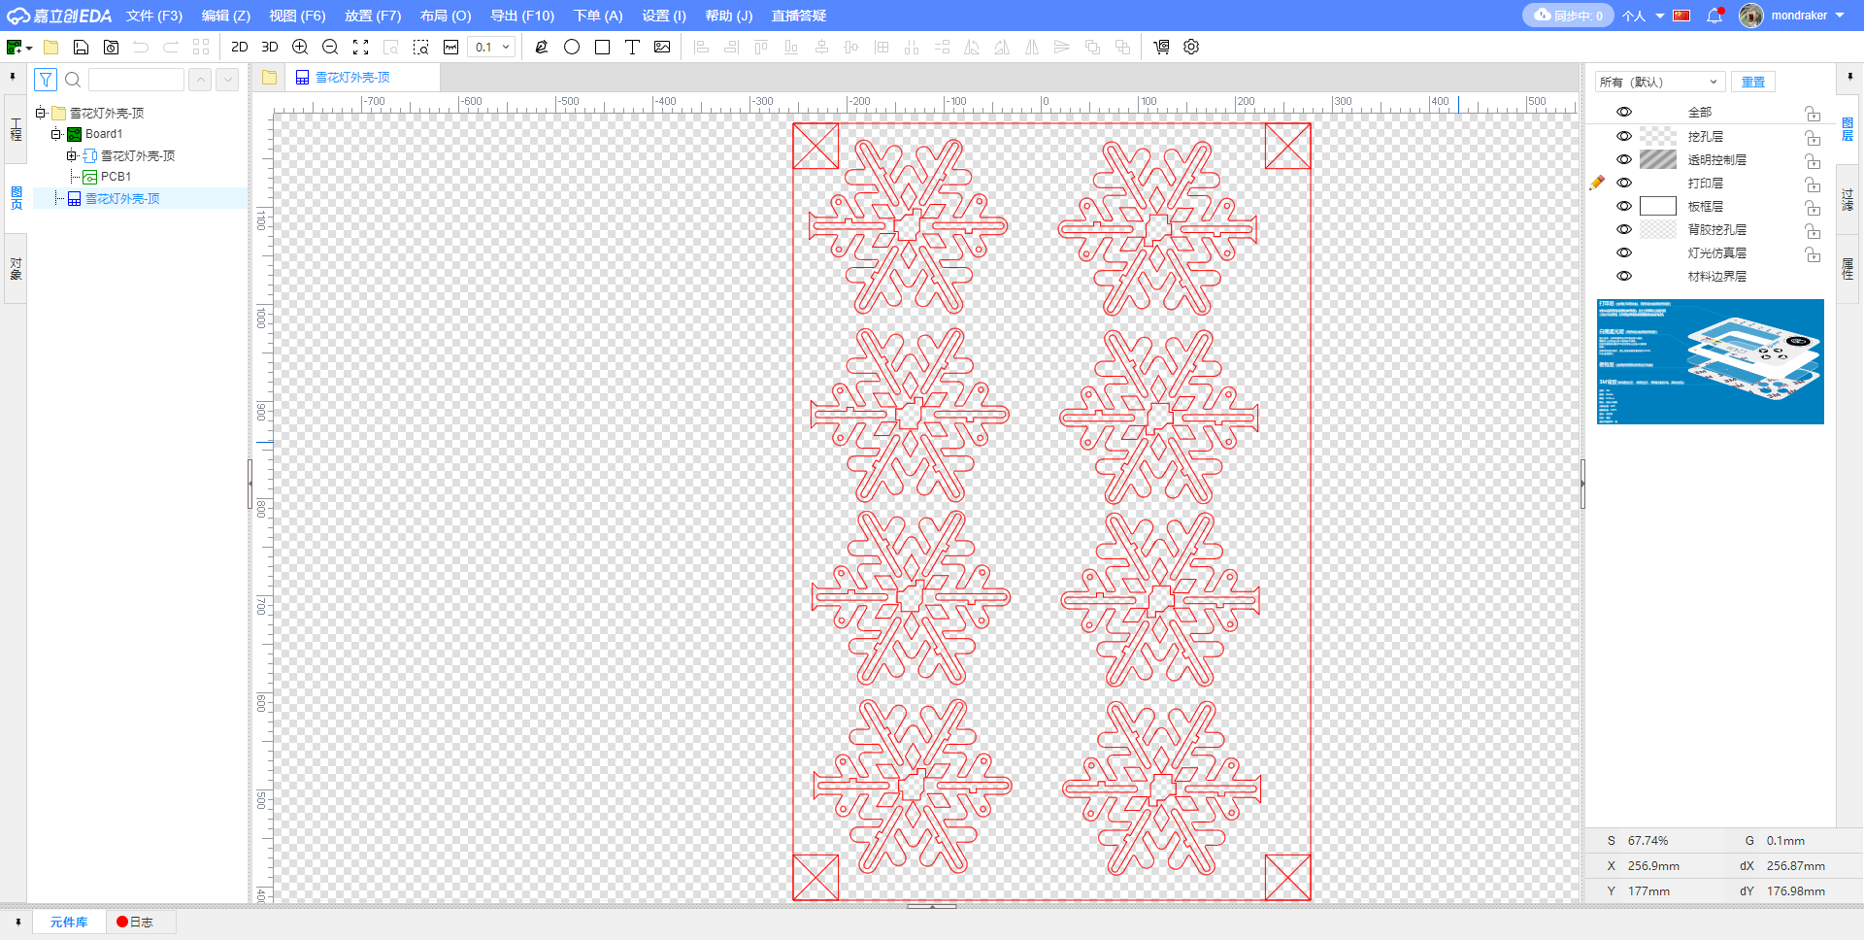Open the folder icon in the toolbar
Screen dimensions: 1864x940
51,47
